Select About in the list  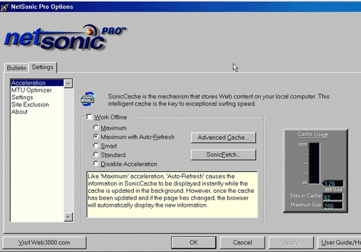point(37,112)
